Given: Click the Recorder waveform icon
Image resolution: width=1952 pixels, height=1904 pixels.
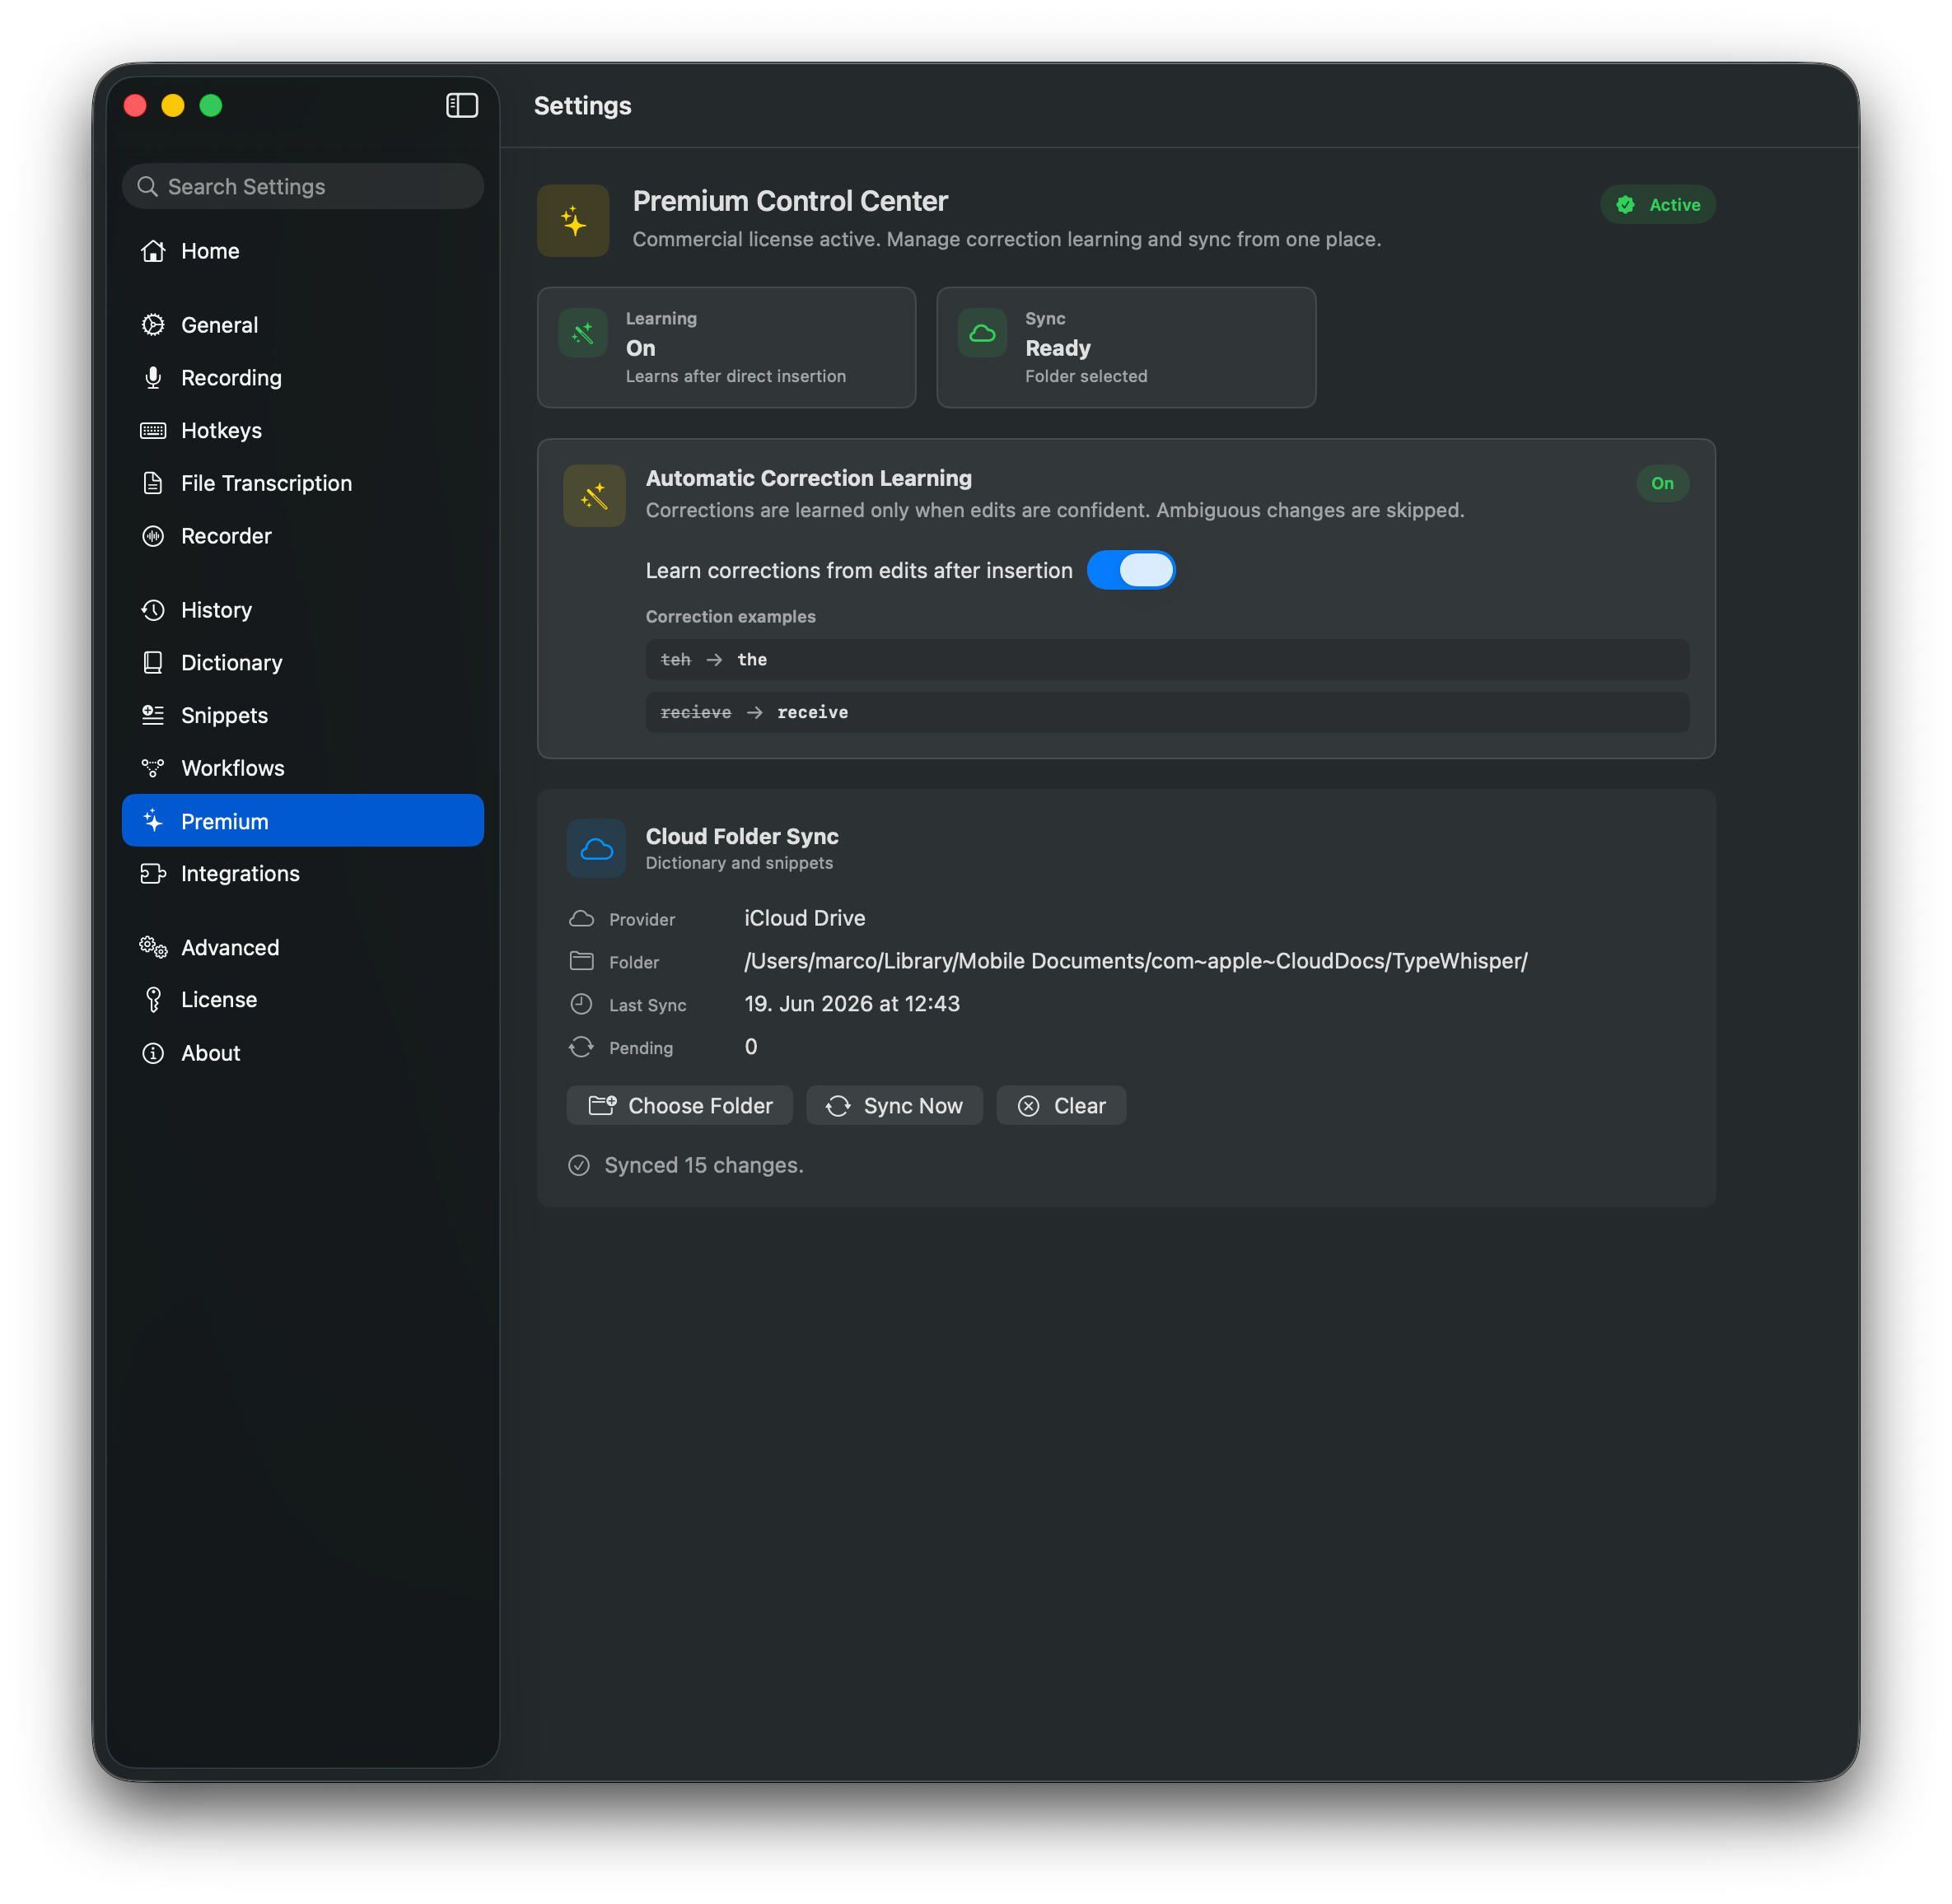Looking at the screenshot, I should [x=153, y=536].
